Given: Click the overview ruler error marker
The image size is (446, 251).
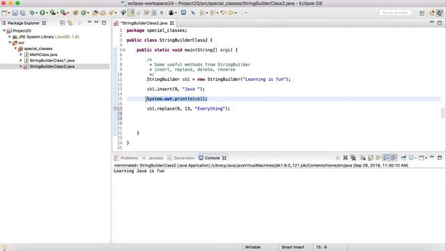Looking at the screenshot, I should click(443, 113).
